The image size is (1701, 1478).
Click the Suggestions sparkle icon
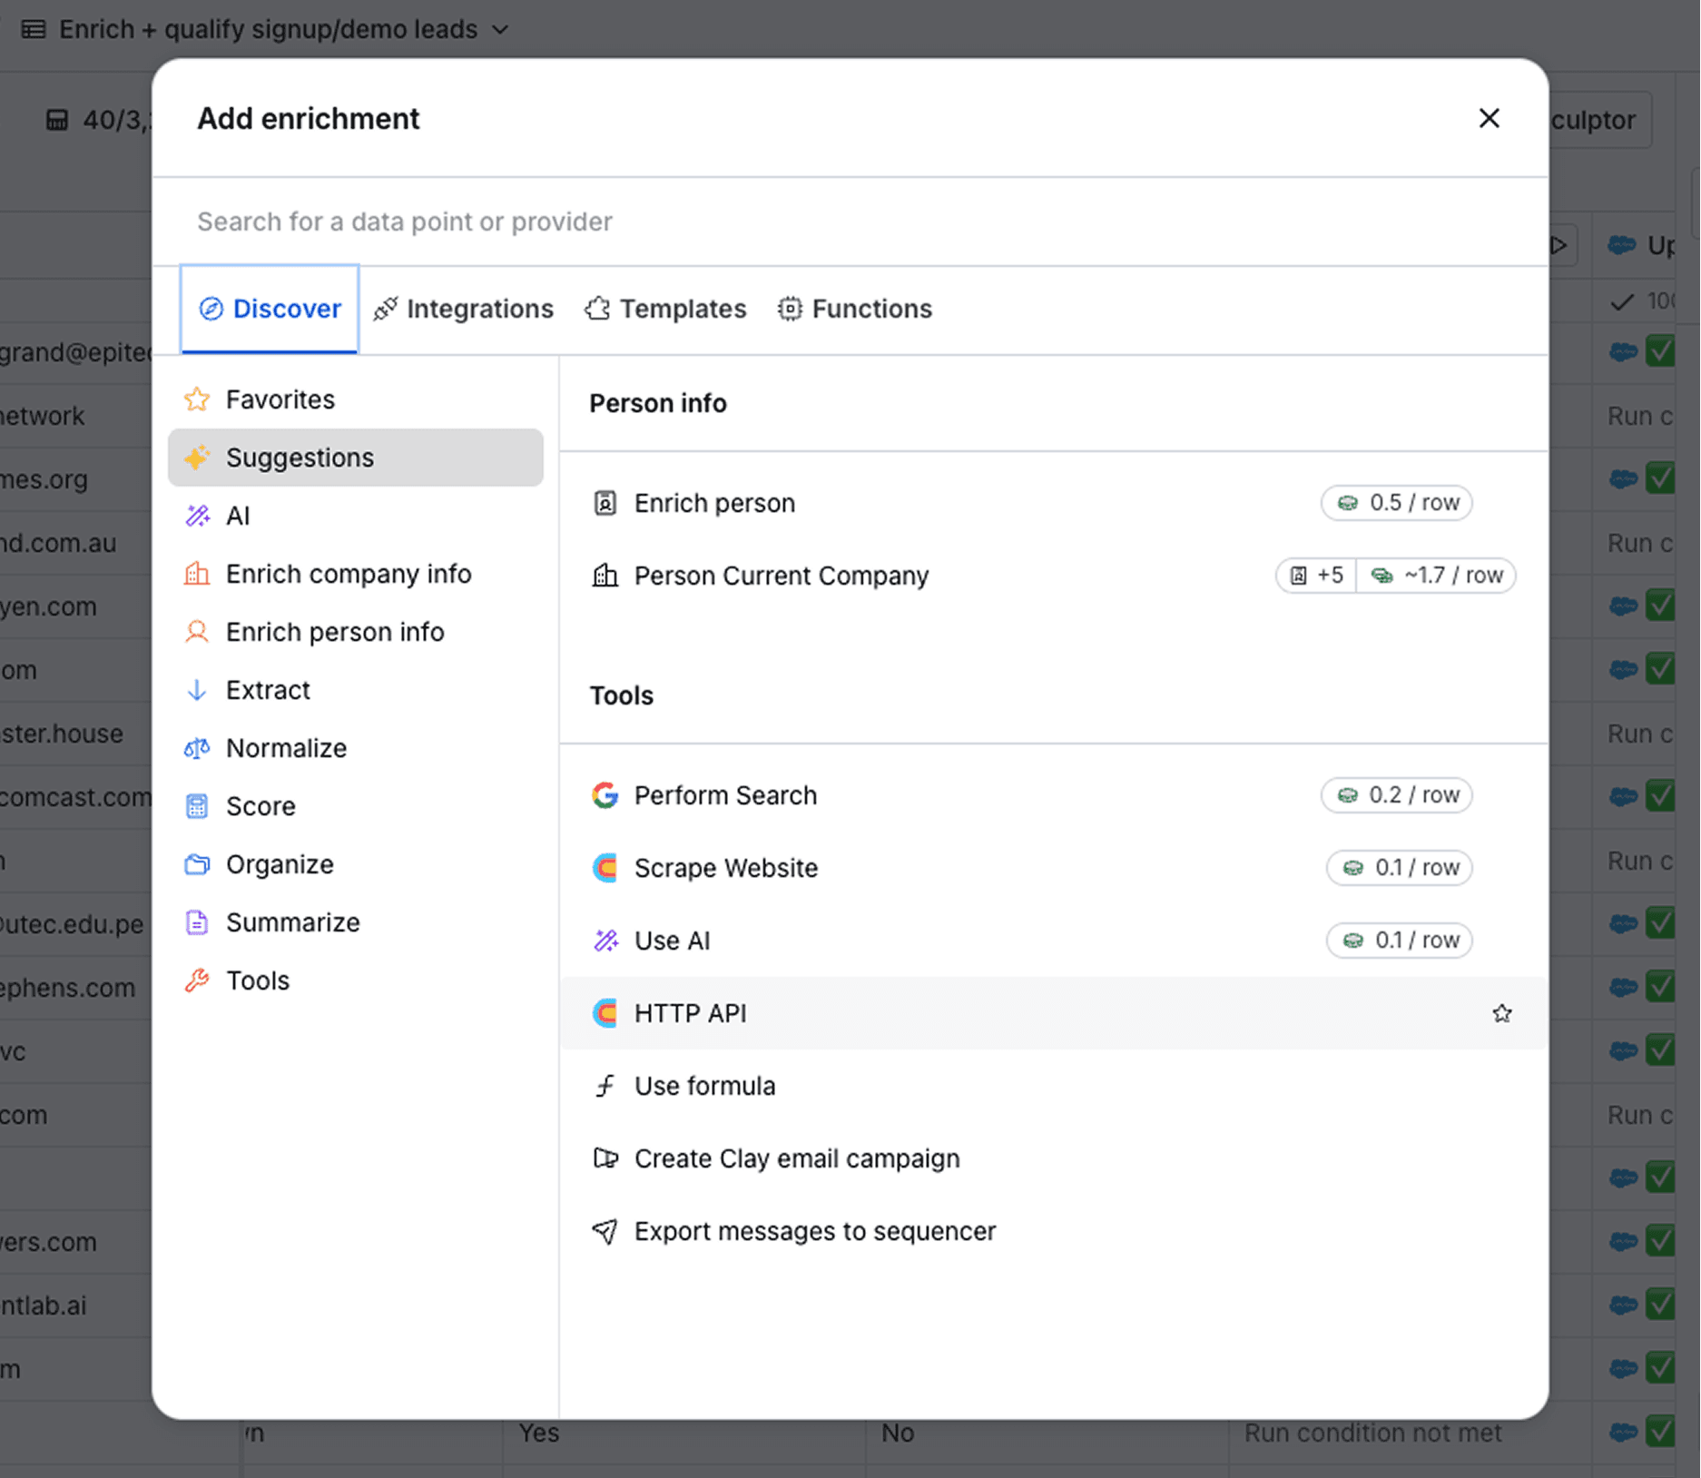(x=197, y=458)
